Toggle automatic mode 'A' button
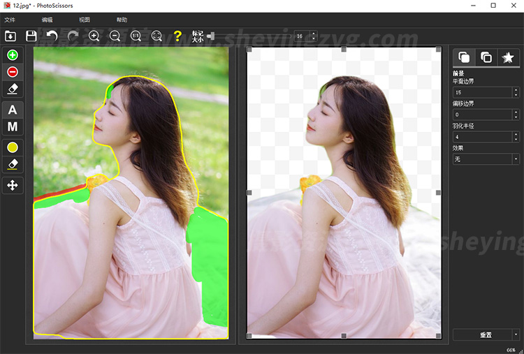Image resolution: width=524 pixels, height=354 pixels. (13, 110)
